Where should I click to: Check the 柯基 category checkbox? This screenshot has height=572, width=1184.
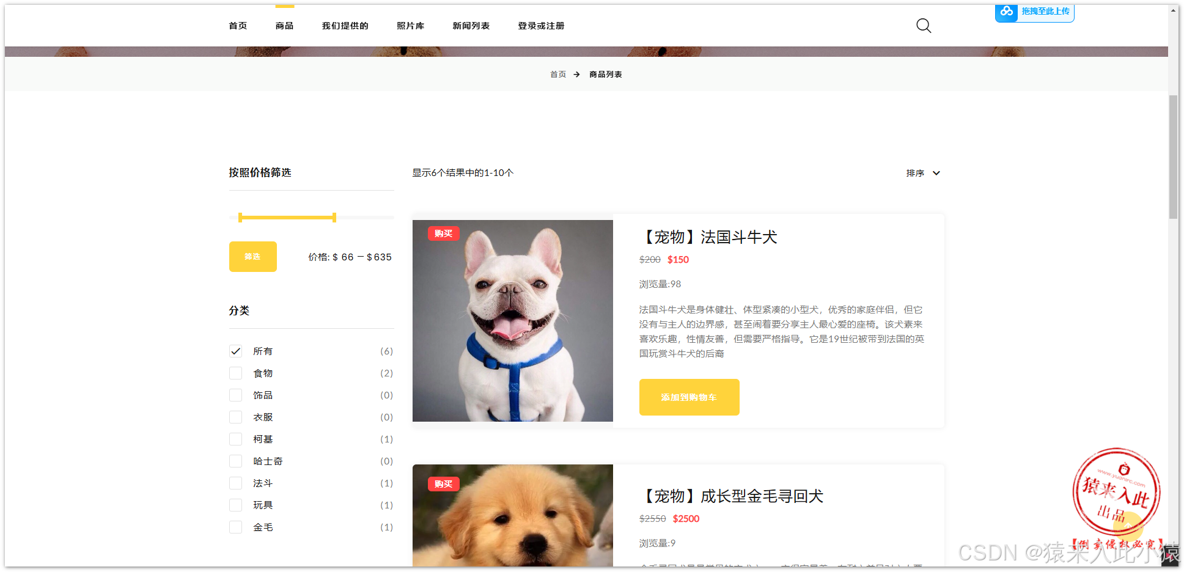[235, 439]
